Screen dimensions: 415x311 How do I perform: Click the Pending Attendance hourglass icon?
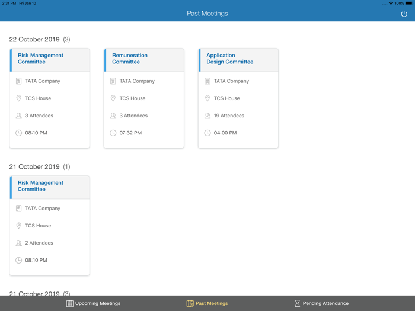(297, 303)
